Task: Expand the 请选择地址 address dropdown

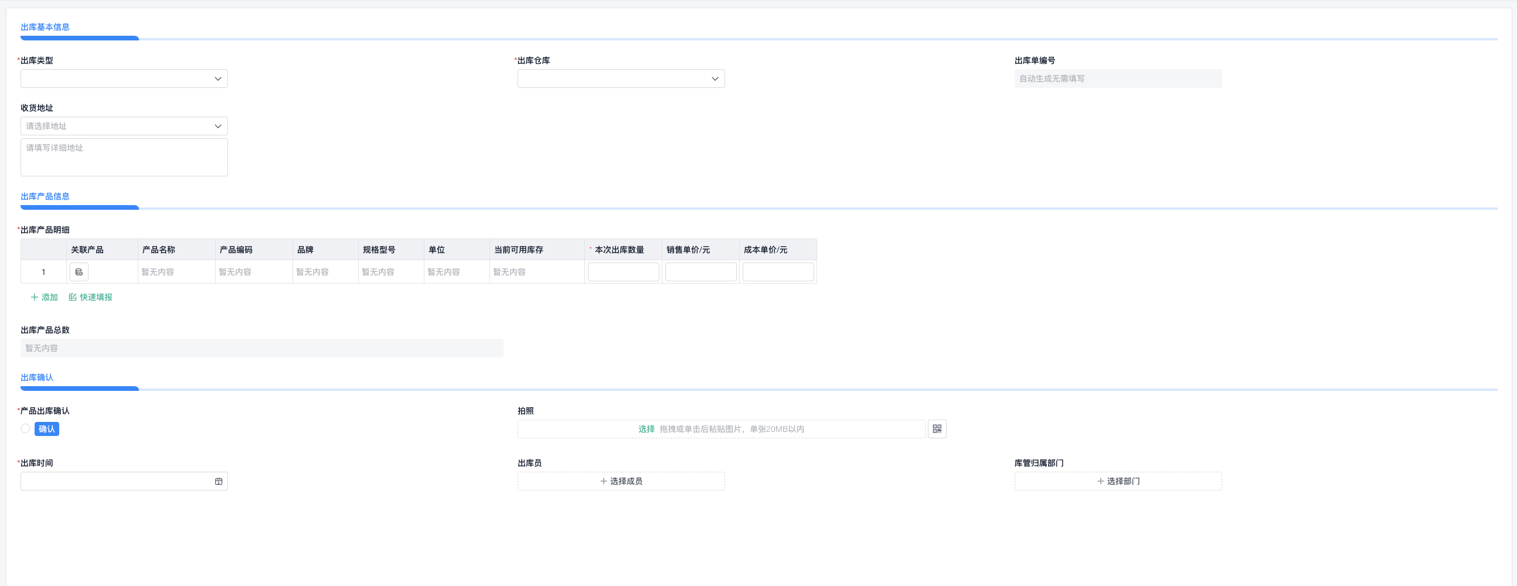Action: coord(124,125)
